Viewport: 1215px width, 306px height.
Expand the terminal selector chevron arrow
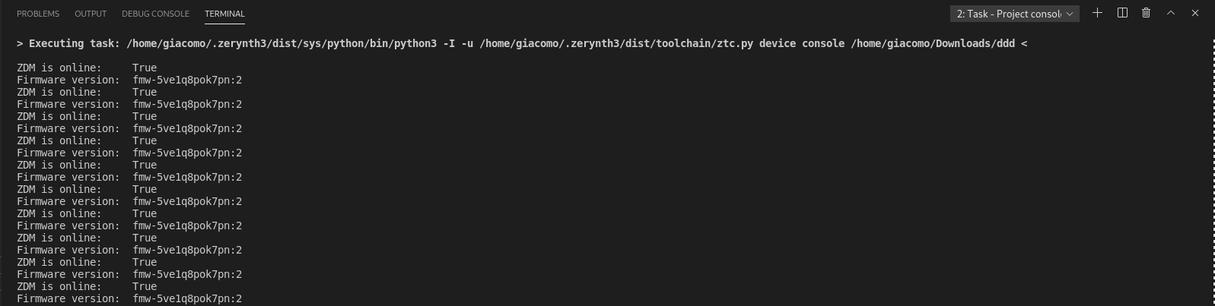point(1070,14)
